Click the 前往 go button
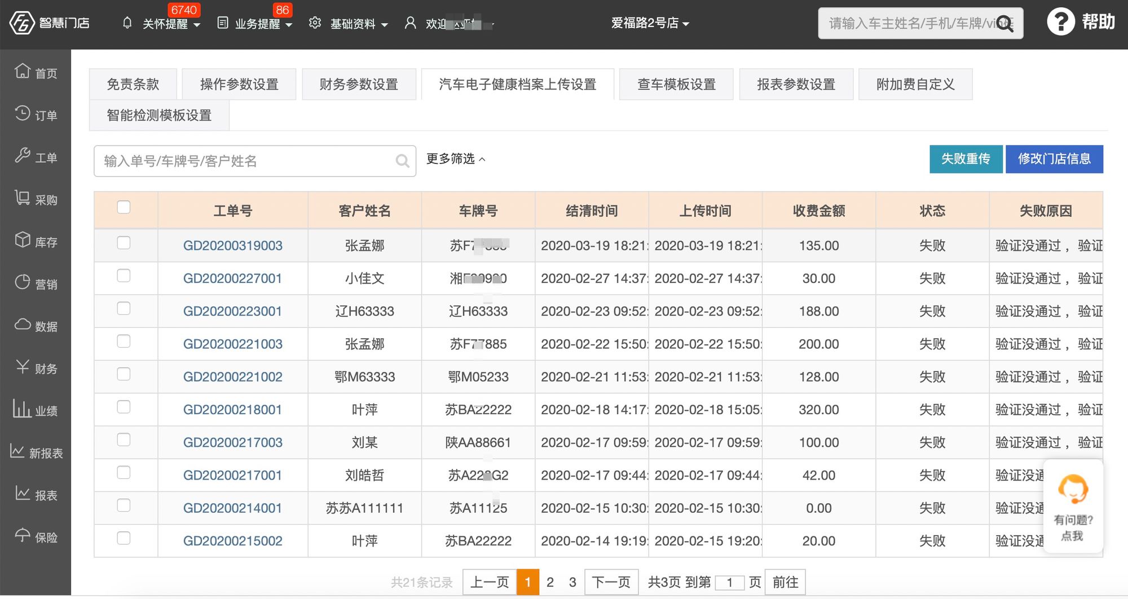The width and height of the screenshot is (1128, 599). (786, 582)
